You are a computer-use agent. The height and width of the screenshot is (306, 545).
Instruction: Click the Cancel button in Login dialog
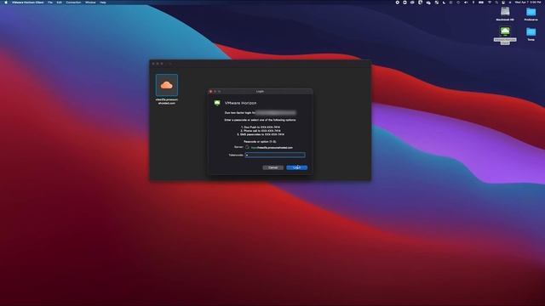(272, 167)
